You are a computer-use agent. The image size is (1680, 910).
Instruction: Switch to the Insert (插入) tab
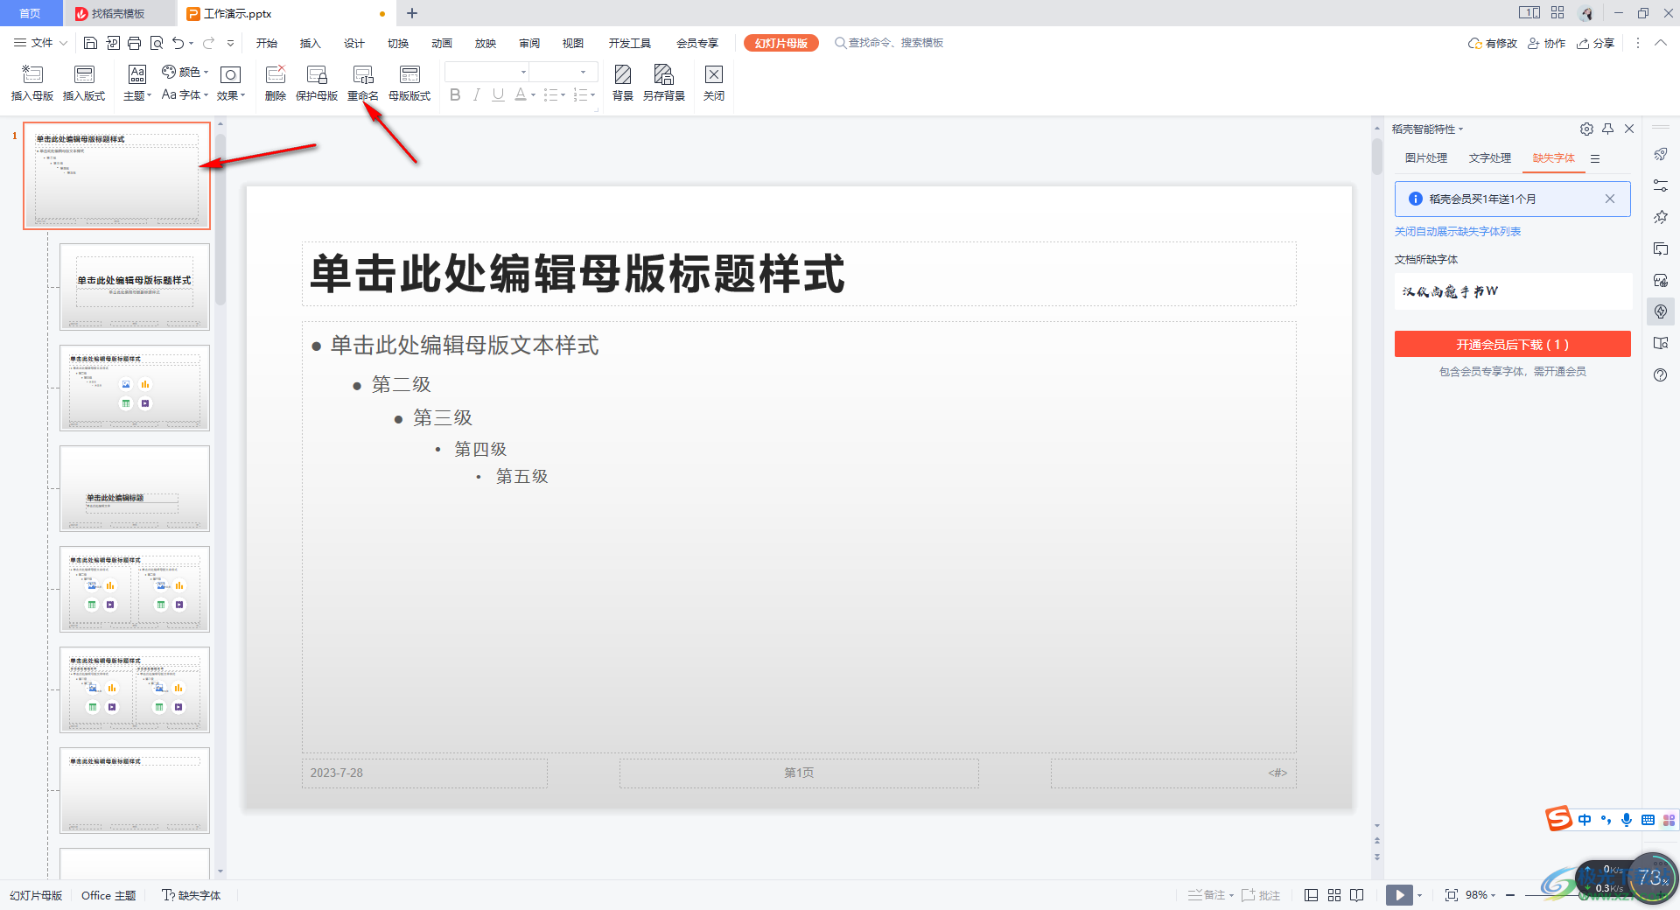[x=311, y=43]
